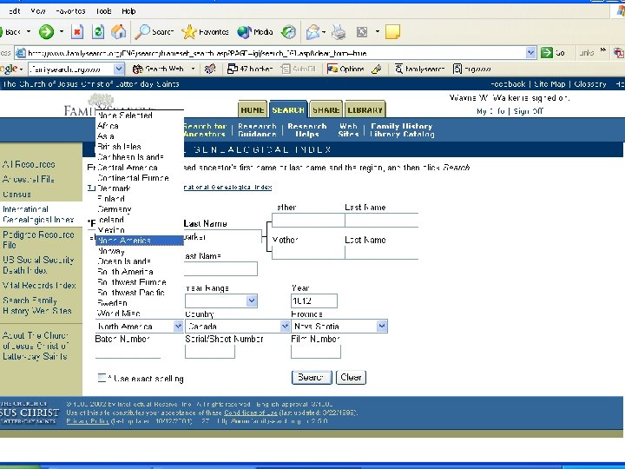
Task: Open the Feedback link
Action: click(x=508, y=84)
